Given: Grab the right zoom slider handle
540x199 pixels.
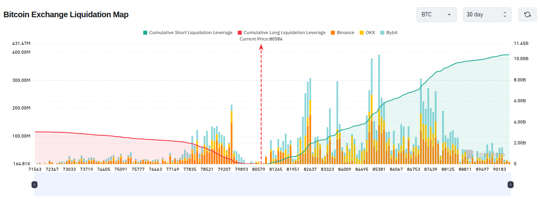Looking at the screenshot, I should 510,185.
